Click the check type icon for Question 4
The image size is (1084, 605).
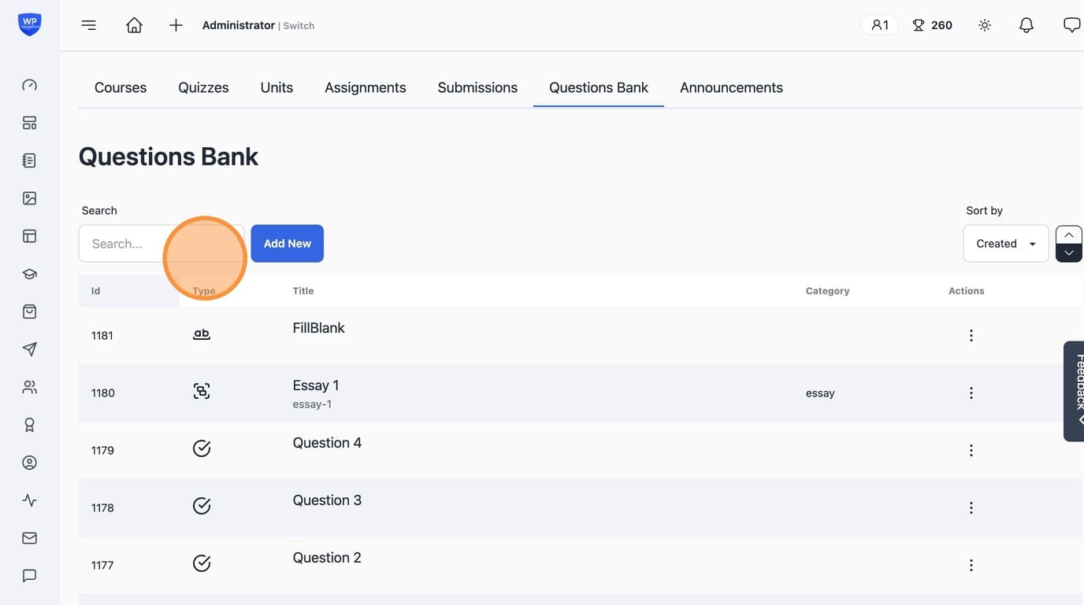[202, 448]
